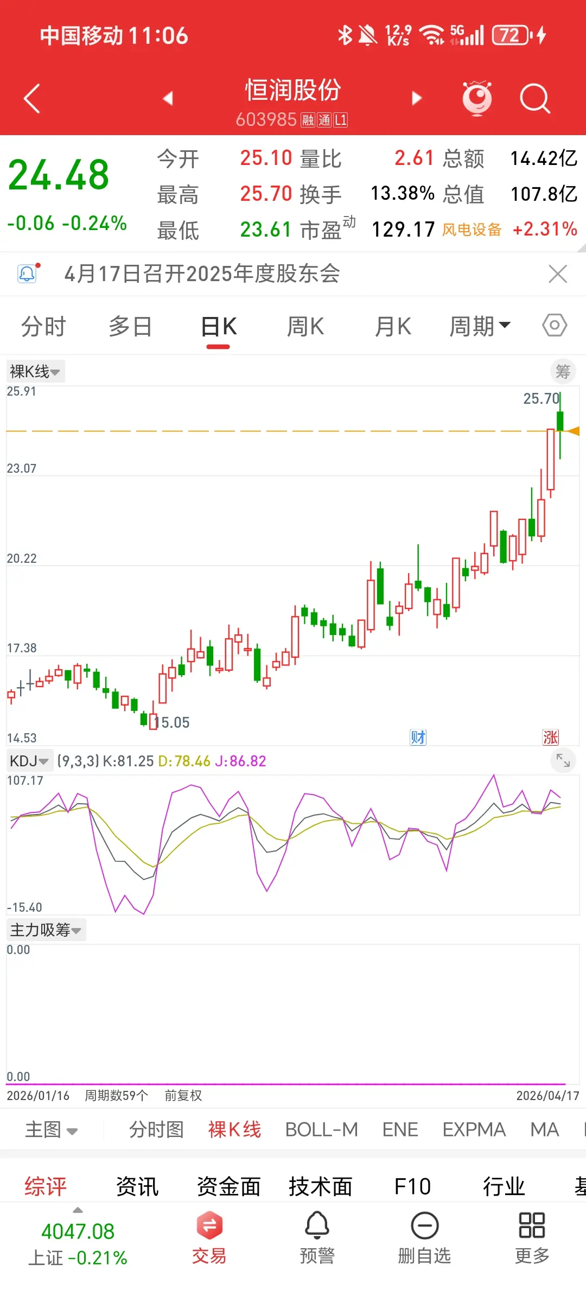Screen dimensions: 586x1296
Task: Tap the 15.05 low price label
Action: (173, 722)
